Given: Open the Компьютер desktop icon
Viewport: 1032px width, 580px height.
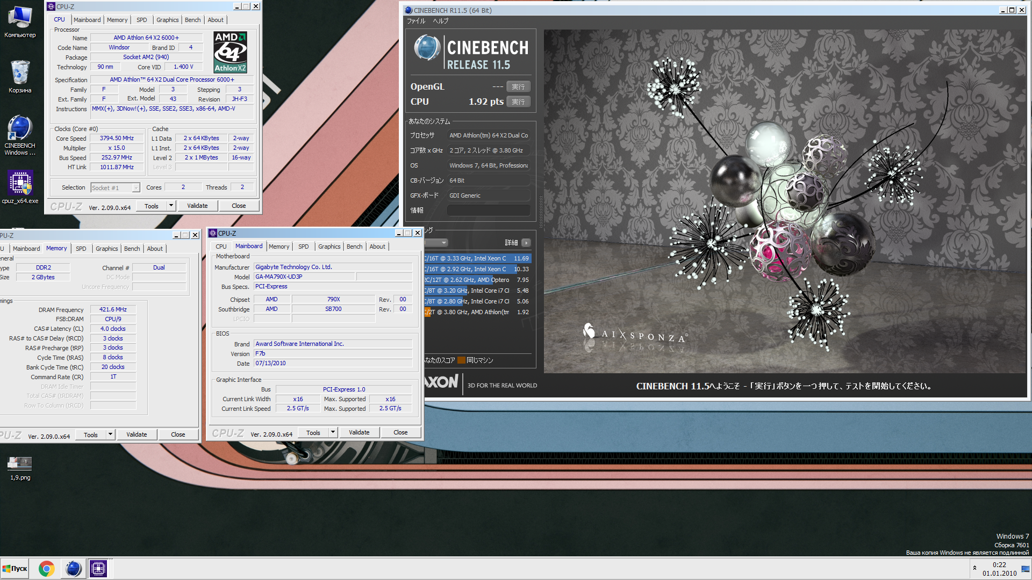Looking at the screenshot, I should coord(20,21).
